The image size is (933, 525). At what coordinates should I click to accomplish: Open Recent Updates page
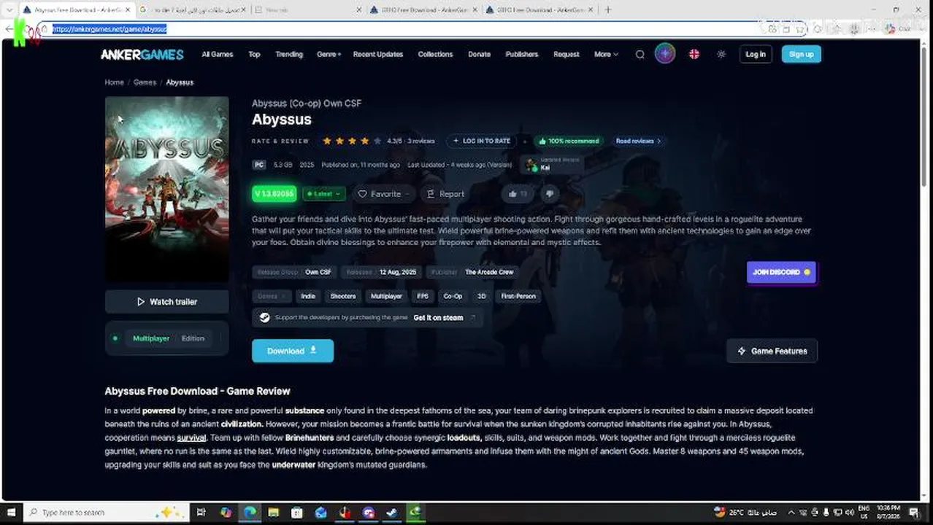click(x=378, y=54)
